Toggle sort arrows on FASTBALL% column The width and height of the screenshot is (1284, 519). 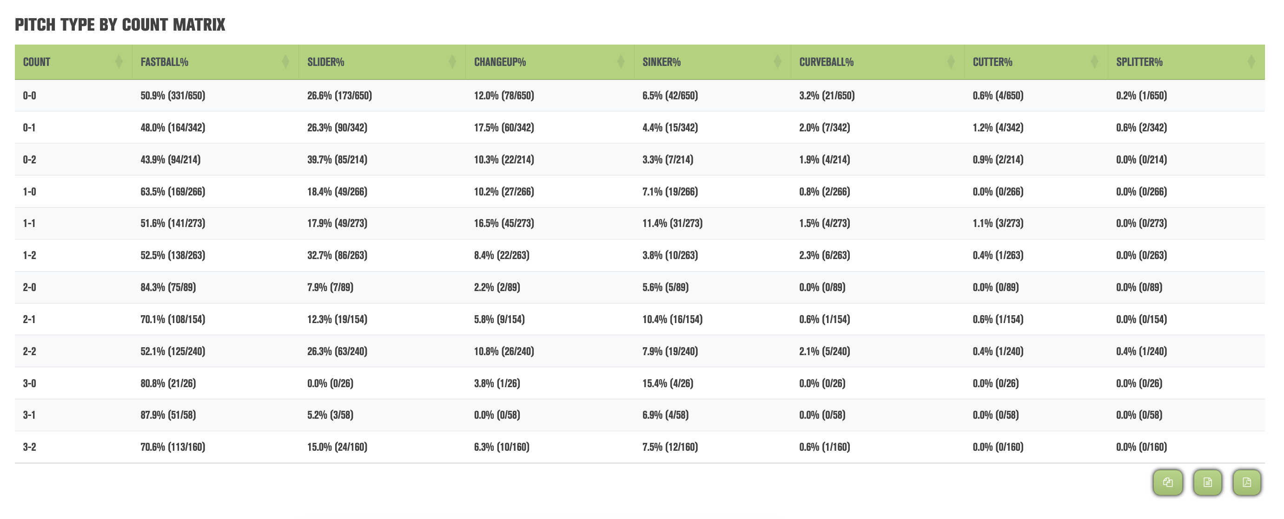[285, 62]
